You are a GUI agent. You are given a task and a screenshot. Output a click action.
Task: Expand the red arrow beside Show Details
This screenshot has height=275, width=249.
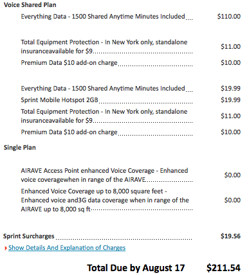[x=6, y=248]
